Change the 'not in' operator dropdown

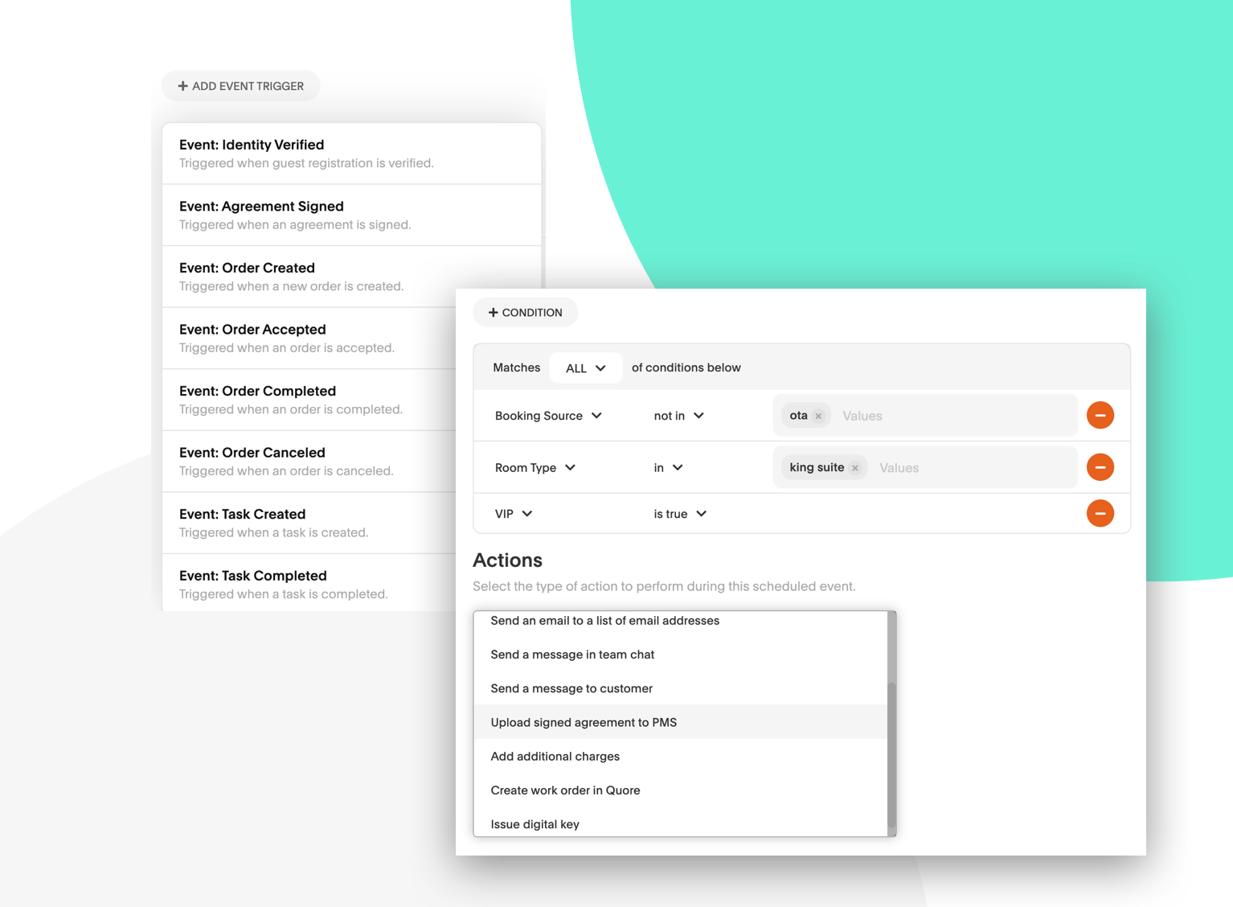[x=679, y=416]
